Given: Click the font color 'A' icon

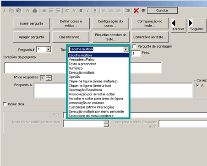Looking at the screenshot, I should tap(27, 11).
